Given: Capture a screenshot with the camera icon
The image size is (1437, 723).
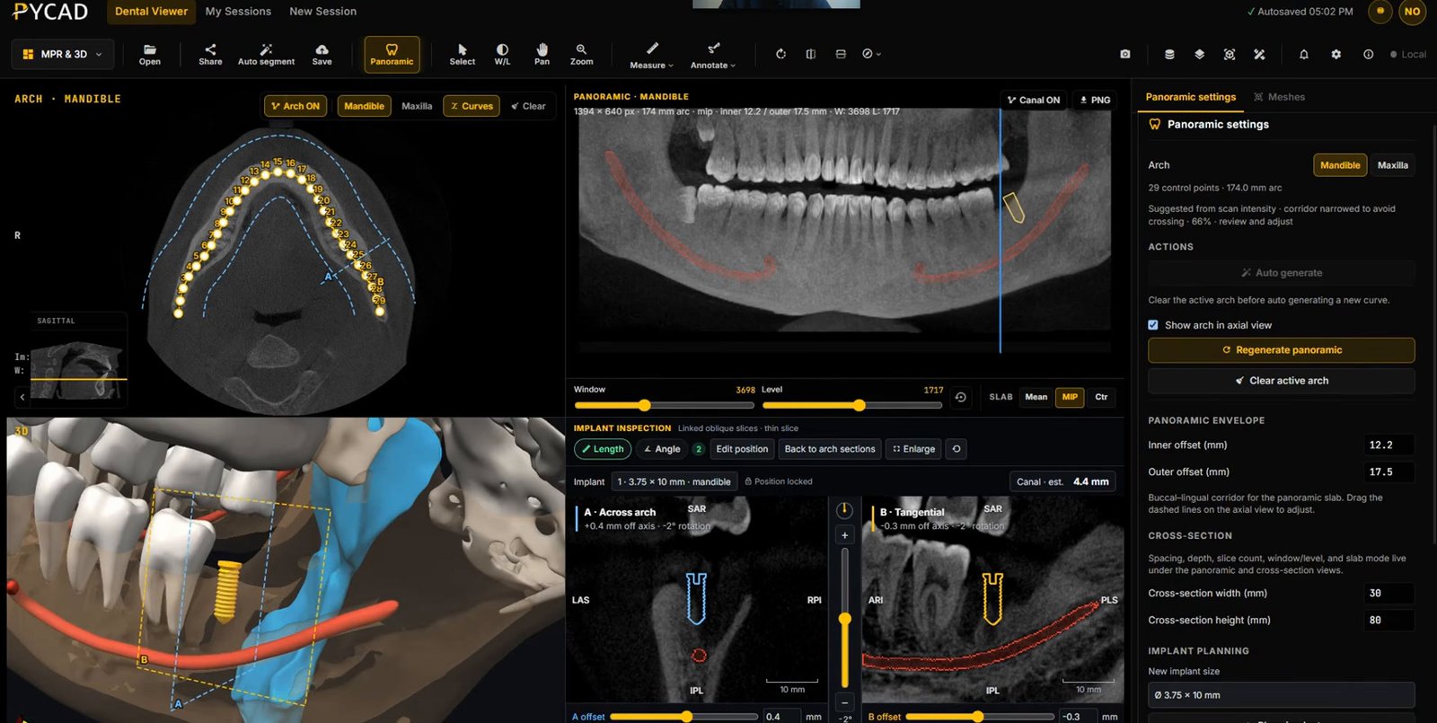Looking at the screenshot, I should 1125,54.
